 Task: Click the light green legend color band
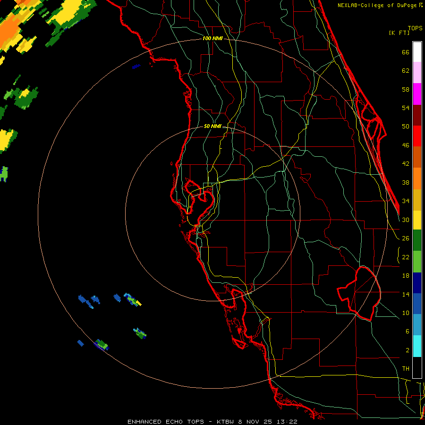click(417, 262)
